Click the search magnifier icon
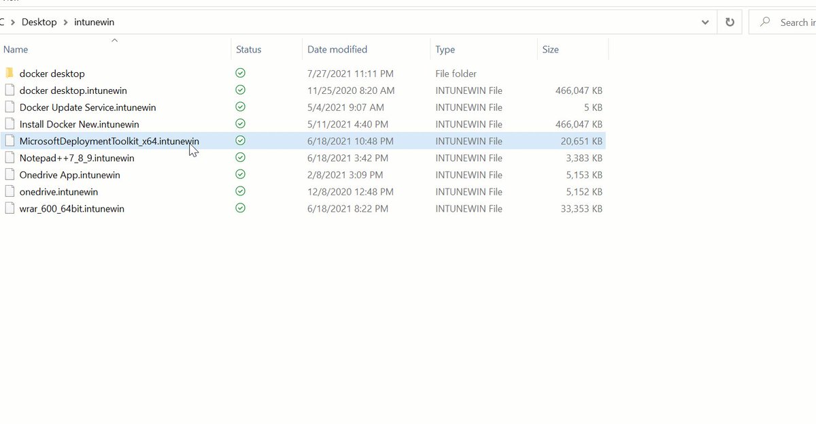The width and height of the screenshot is (816, 424). click(765, 22)
